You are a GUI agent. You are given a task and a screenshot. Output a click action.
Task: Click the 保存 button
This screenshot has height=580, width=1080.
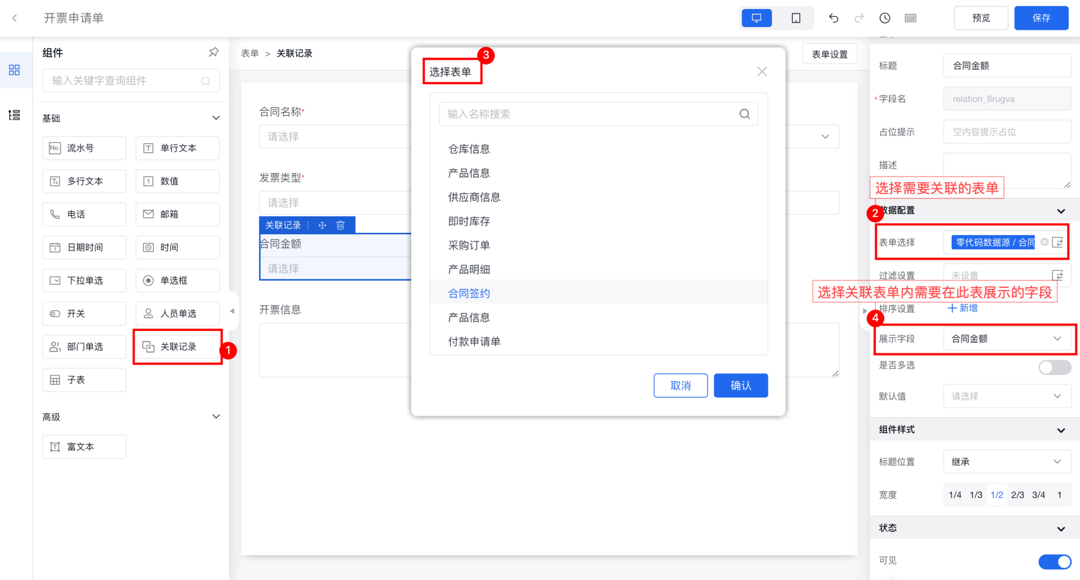tap(1041, 18)
